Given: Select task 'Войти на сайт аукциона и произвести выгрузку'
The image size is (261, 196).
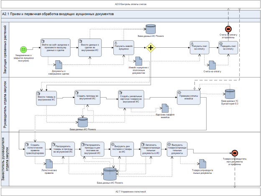Looking at the screenshot, I should 56,48.
